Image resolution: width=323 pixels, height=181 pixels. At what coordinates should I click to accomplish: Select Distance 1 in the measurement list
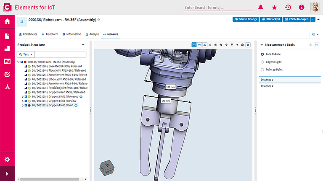pyautogui.click(x=290, y=80)
